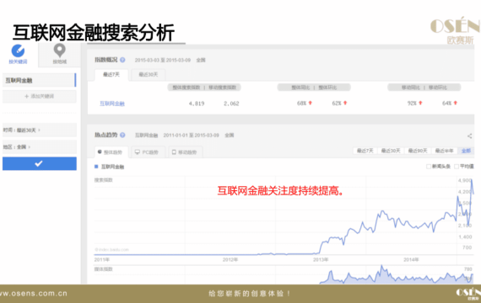Click the share icon in the 热点趋势 panel
The width and height of the screenshot is (481, 303).
pos(470,136)
